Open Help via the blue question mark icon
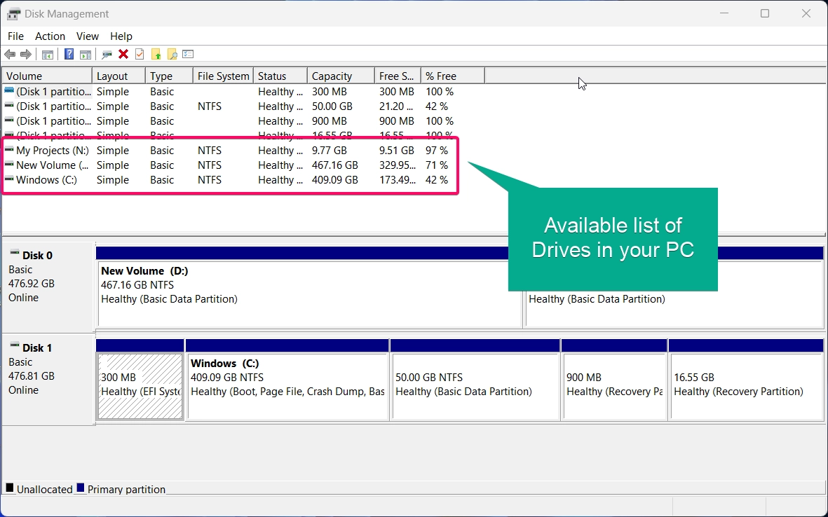 pyautogui.click(x=69, y=55)
